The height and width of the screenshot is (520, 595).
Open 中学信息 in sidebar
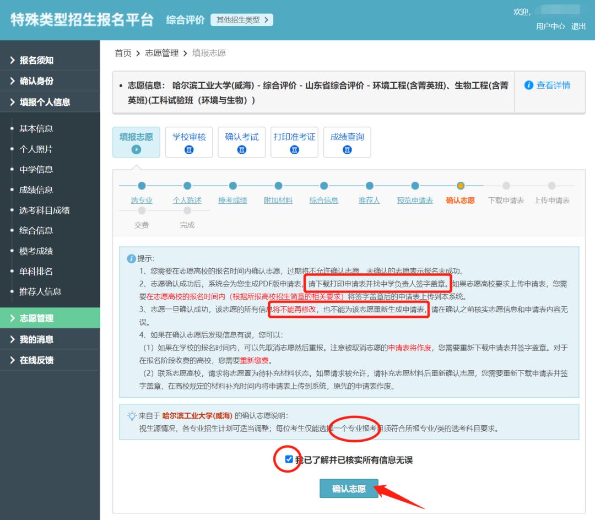tap(36, 169)
